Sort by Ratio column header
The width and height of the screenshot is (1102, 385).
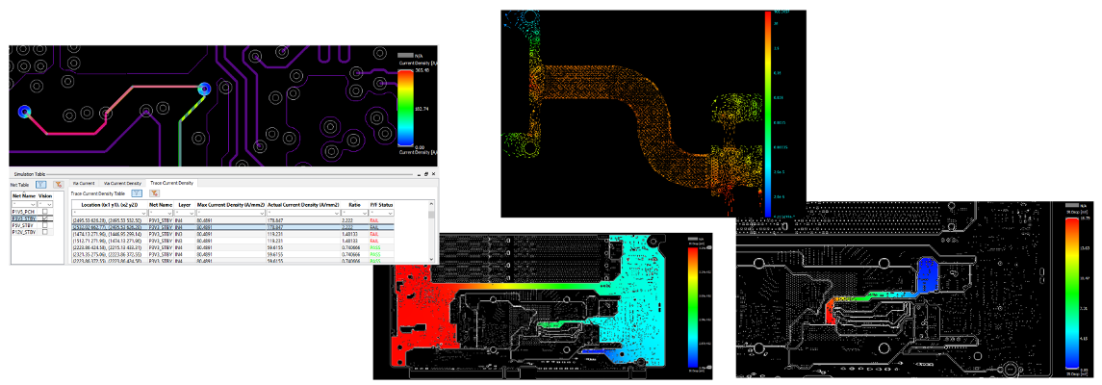355,205
